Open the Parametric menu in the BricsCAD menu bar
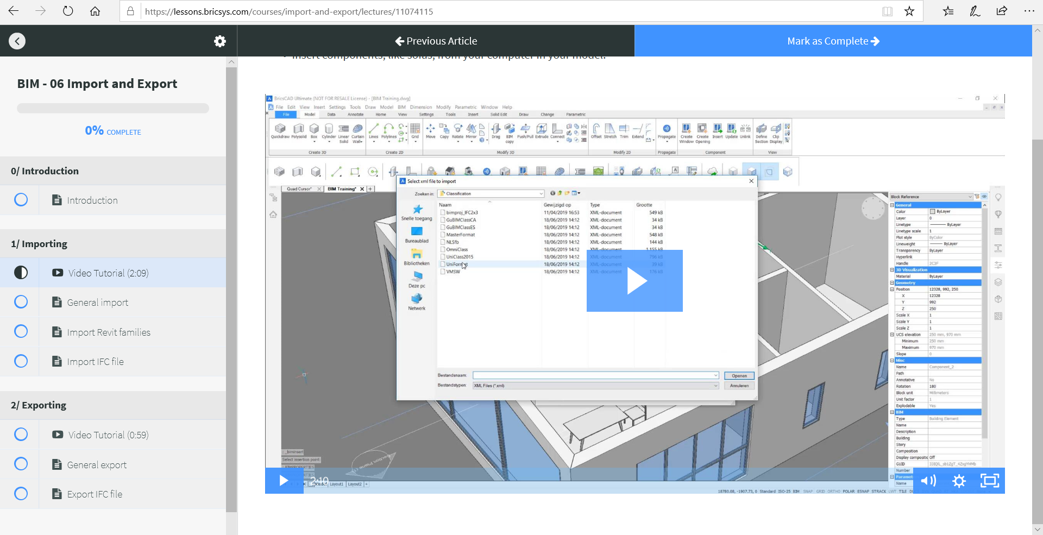 (466, 107)
